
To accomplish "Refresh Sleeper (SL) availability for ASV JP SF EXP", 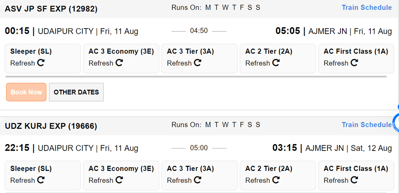I will point(41,63).
